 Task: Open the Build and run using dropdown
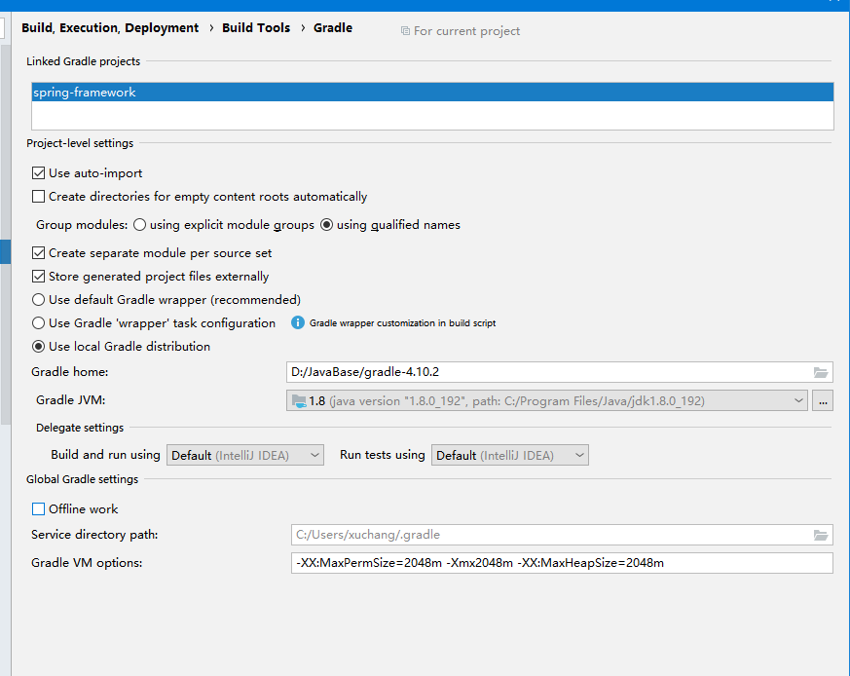[x=245, y=455]
